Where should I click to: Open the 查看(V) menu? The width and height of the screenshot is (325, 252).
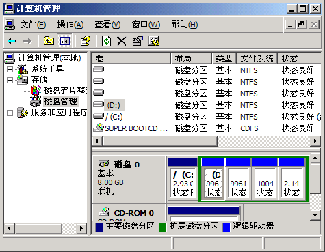[107, 25]
